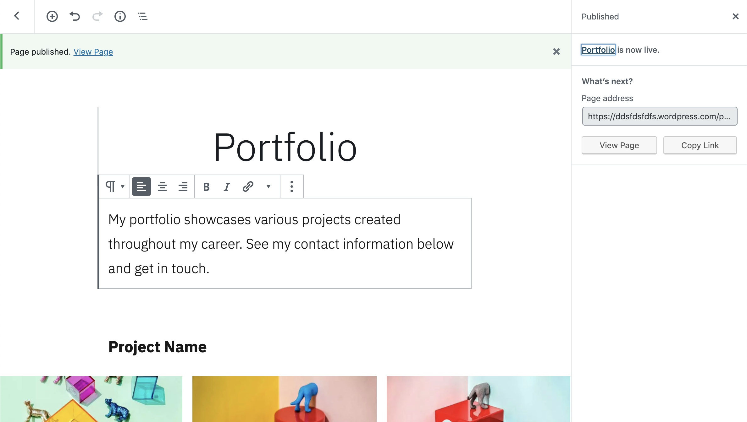
Task: Undo the last change
Action: 75,16
